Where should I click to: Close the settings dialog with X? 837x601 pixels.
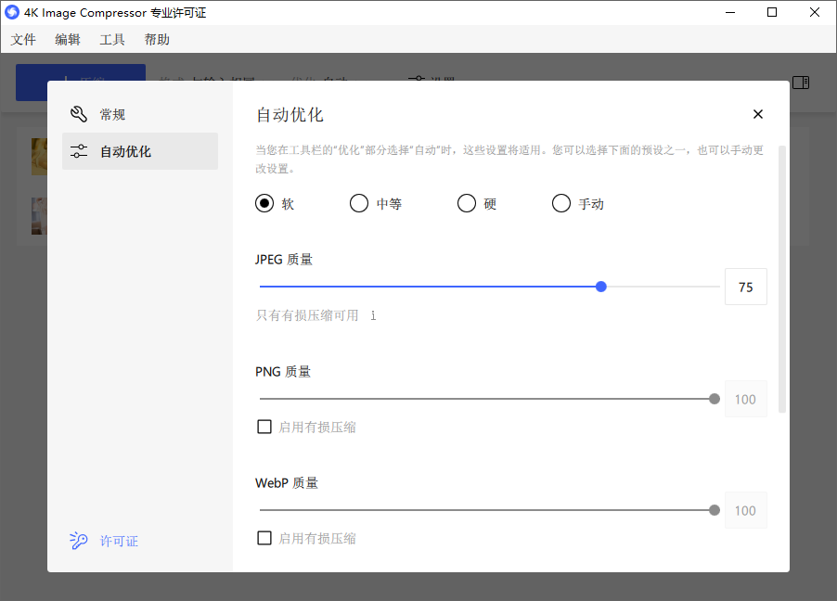(x=757, y=114)
